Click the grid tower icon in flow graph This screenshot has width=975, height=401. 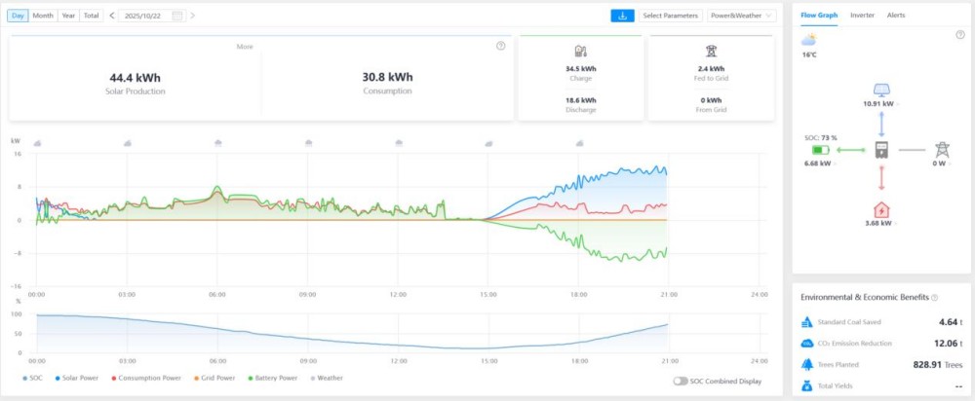(x=941, y=149)
